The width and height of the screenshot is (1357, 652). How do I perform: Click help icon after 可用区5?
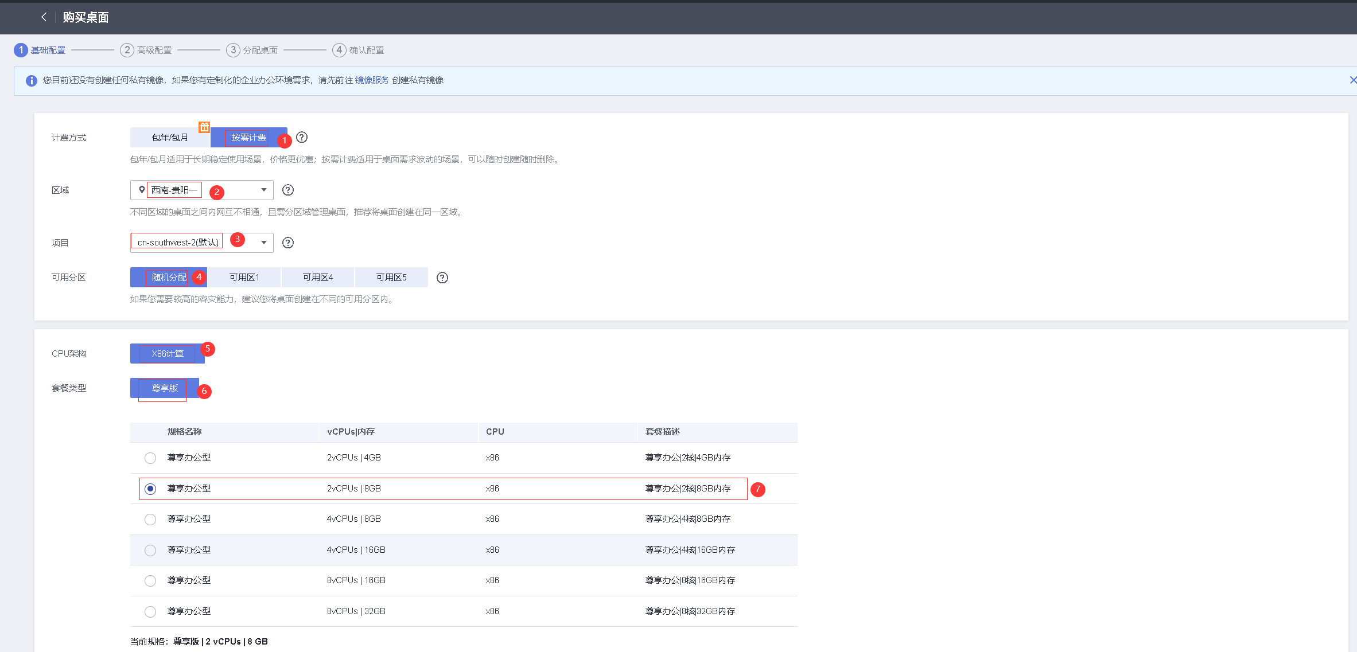(x=442, y=278)
